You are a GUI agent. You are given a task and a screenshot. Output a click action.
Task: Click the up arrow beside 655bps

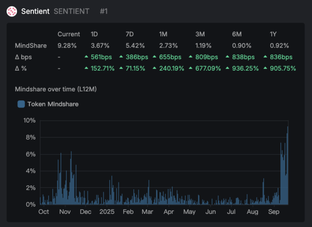155,57
